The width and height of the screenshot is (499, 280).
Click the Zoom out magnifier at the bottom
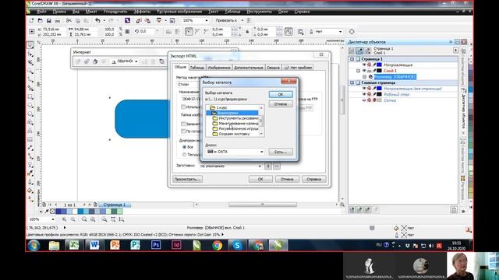pos(73,219)
